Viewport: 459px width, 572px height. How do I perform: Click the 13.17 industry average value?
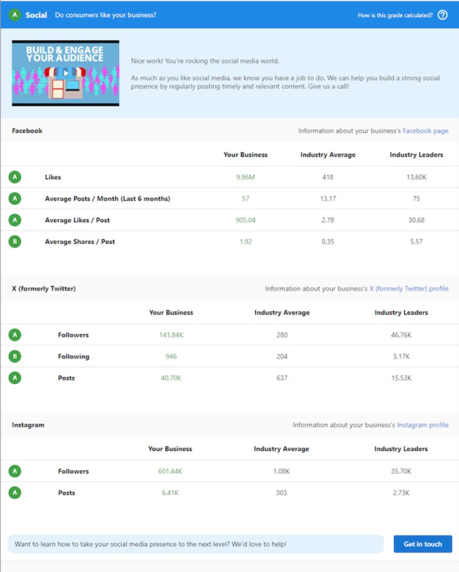point(328,199)
